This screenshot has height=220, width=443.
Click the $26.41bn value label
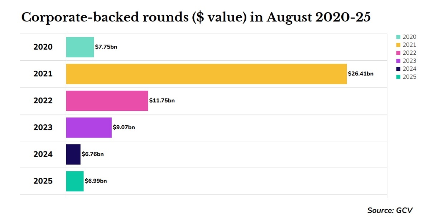[x=361, y=74]
